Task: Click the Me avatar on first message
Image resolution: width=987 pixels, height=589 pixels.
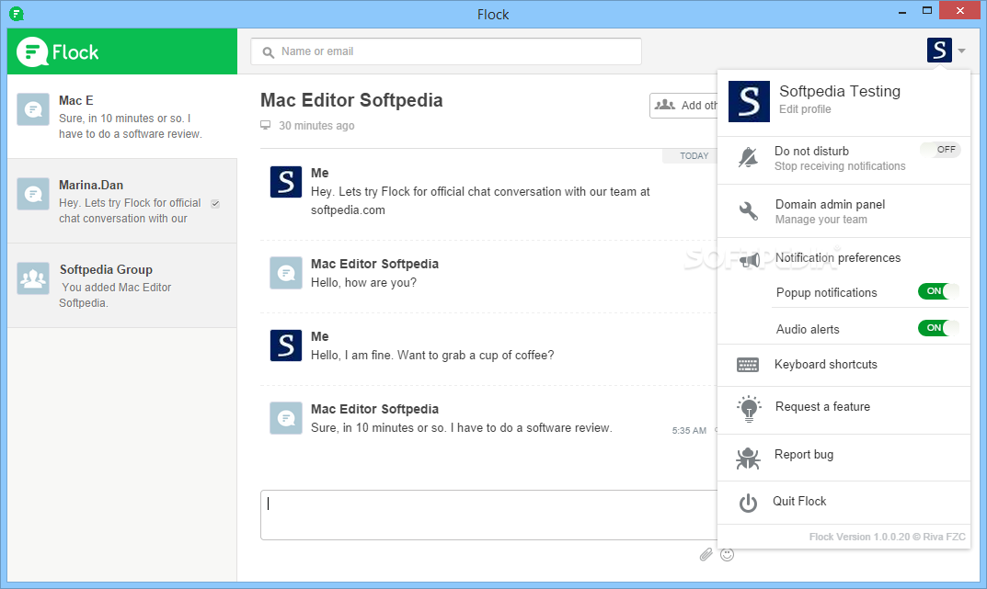Action: pos(286,182)
